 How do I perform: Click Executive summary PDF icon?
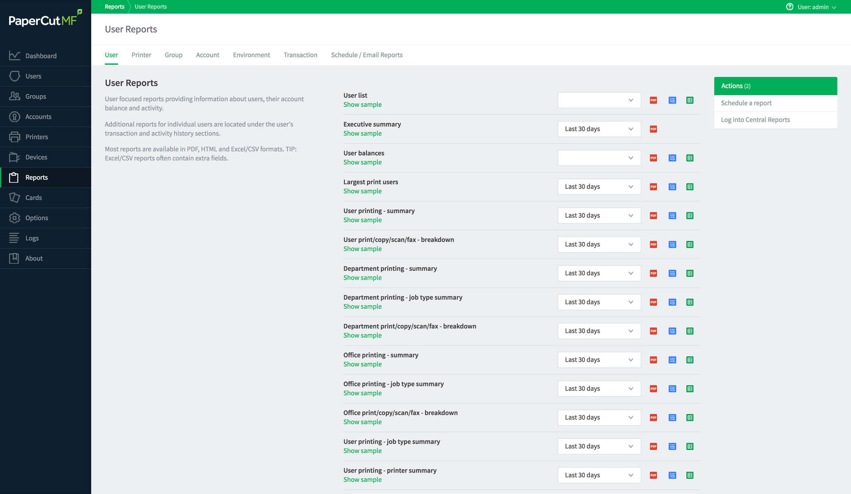click(x=653, y=129)
